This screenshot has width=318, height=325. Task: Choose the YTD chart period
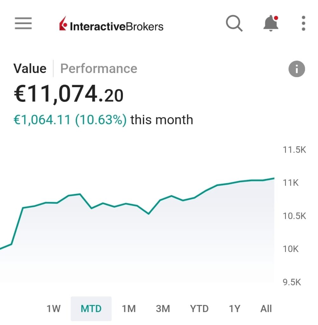199,308
